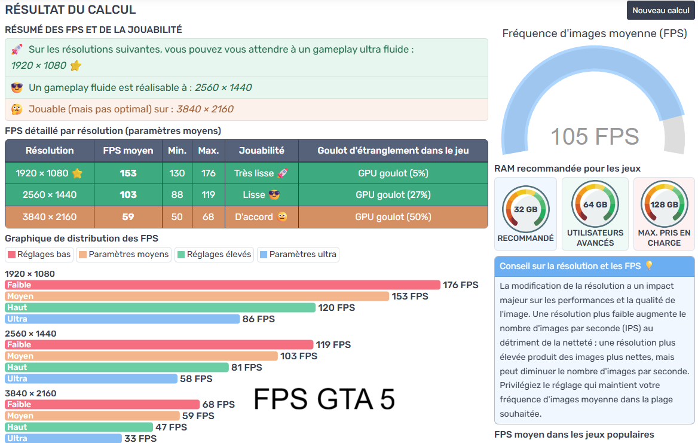Click the Jouabilité column header

[261, 151]
